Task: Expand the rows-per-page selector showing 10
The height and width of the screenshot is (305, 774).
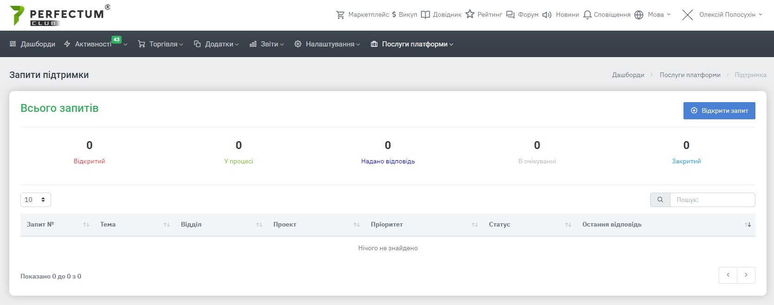Action: pos(36,200)
